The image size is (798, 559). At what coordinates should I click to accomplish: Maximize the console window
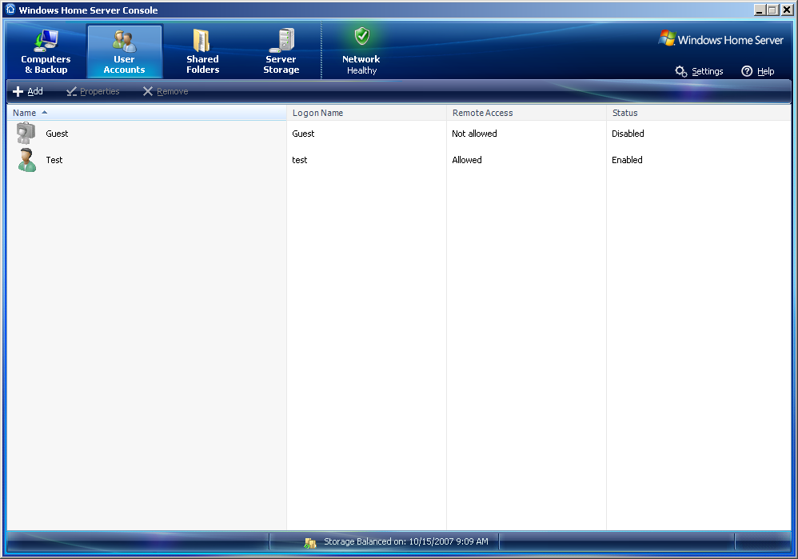click(772, 10)
